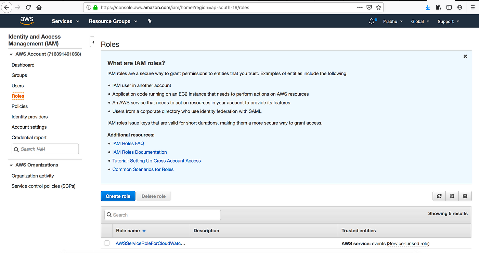479x253 pixels.
Task: Open the help question mark button
Action: tap(465, 196)
